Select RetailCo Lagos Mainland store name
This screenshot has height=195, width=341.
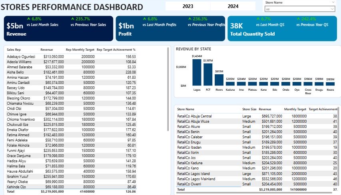(x=196, y=179)
